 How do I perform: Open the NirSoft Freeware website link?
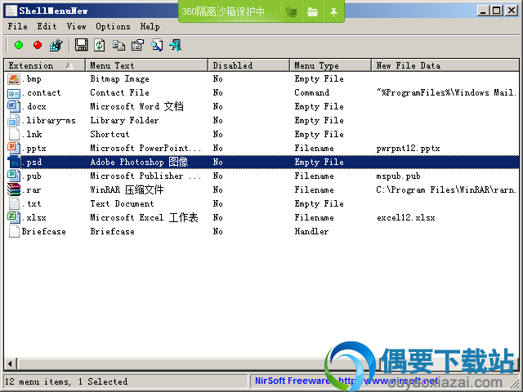[x=346, y=381]
